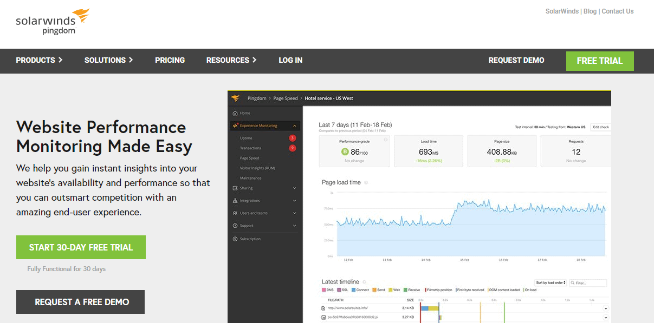
Task: Click the green FREE TRIAL button
Action: [600, 61]
